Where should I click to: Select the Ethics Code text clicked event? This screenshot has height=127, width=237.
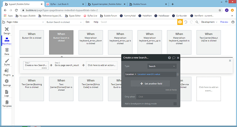coord(91,89)
